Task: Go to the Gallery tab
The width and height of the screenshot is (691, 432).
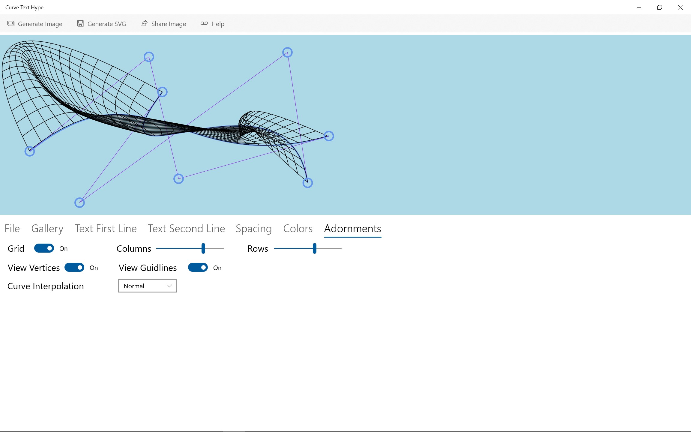Action: tap(47, 229)
